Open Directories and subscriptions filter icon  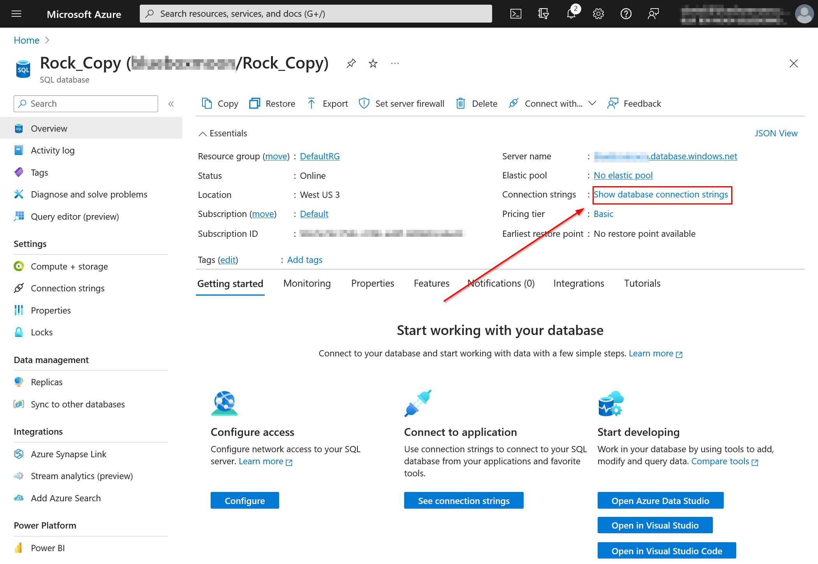[543, 14]
